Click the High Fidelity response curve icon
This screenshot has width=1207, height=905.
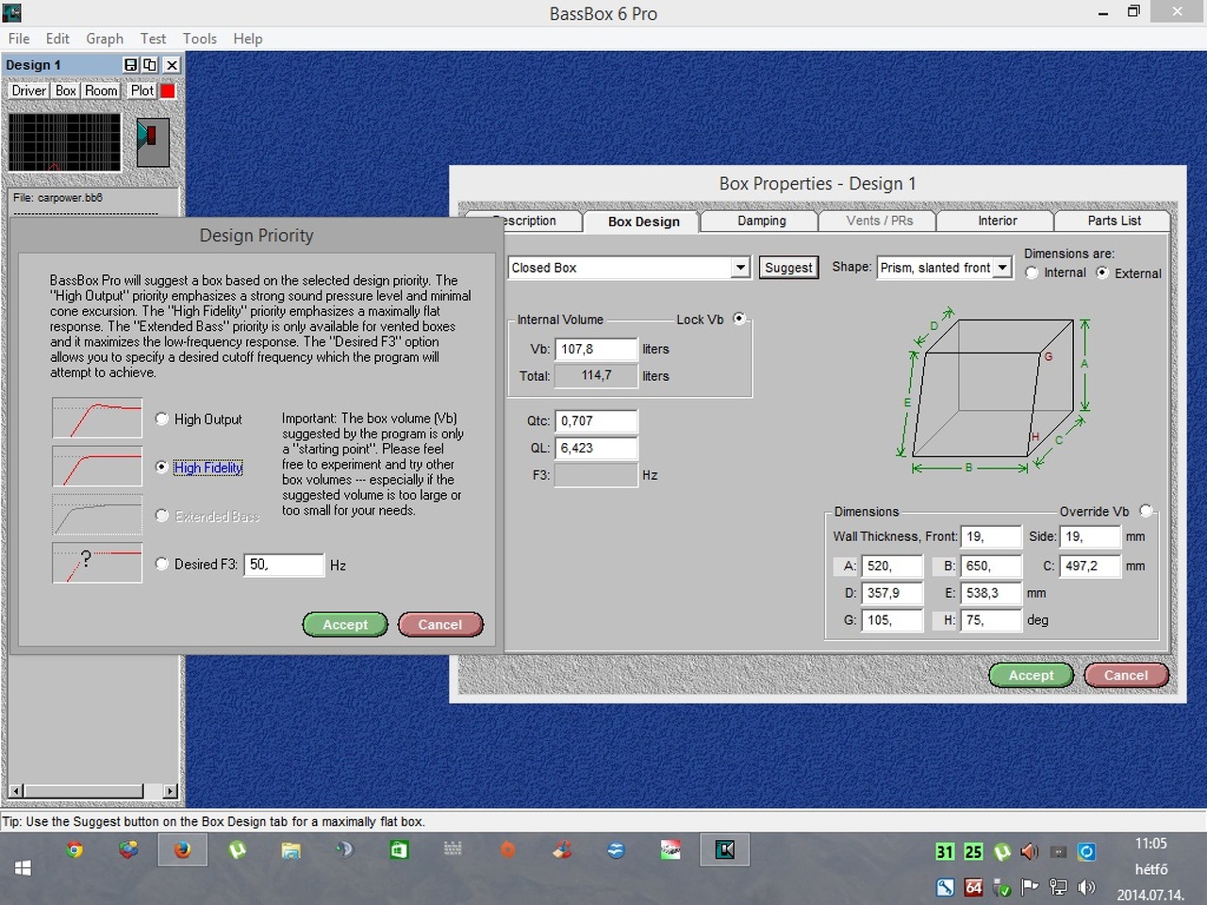(x=97, y=467)
